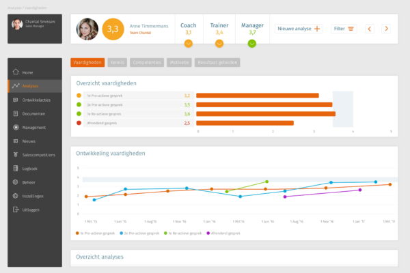Image resolution: width=410 pixels, height=273 pixels.
Task: Open Salescompetitions from the sidebar
Action: (38, 154)
